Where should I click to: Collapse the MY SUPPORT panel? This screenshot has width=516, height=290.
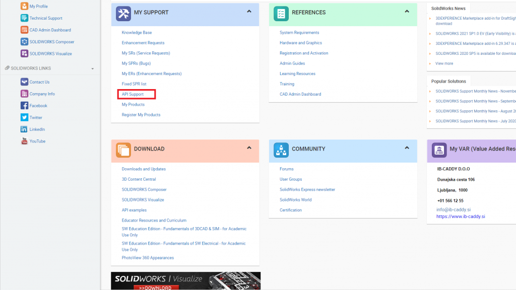click(x=249, y=12)
